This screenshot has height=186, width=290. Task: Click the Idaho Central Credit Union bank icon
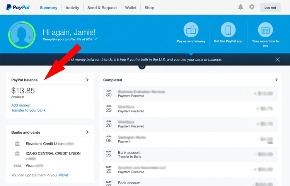click(17, 153)
